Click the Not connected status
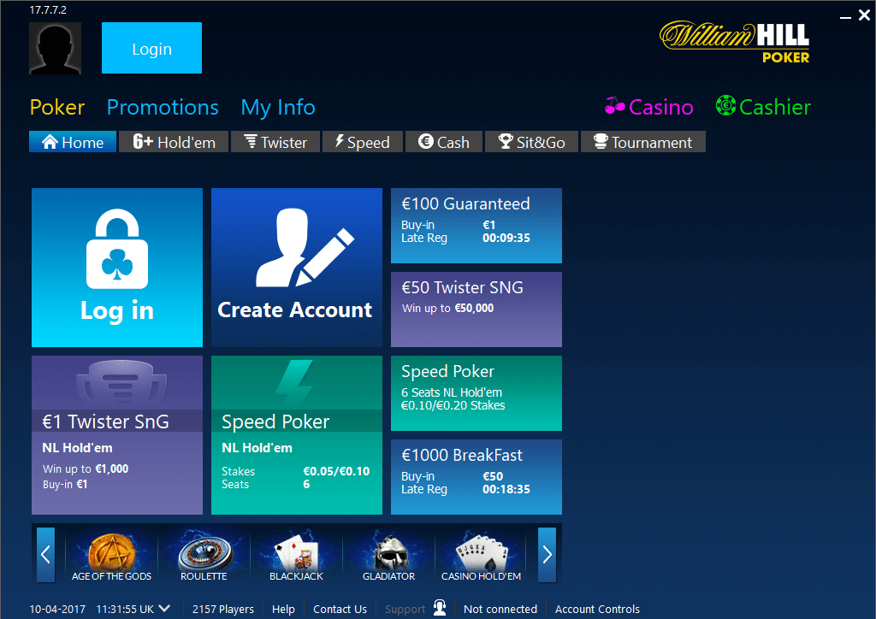The image size is (876, 619). tap(500, 609)
